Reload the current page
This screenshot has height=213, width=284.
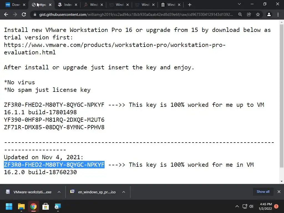[24, 14]
